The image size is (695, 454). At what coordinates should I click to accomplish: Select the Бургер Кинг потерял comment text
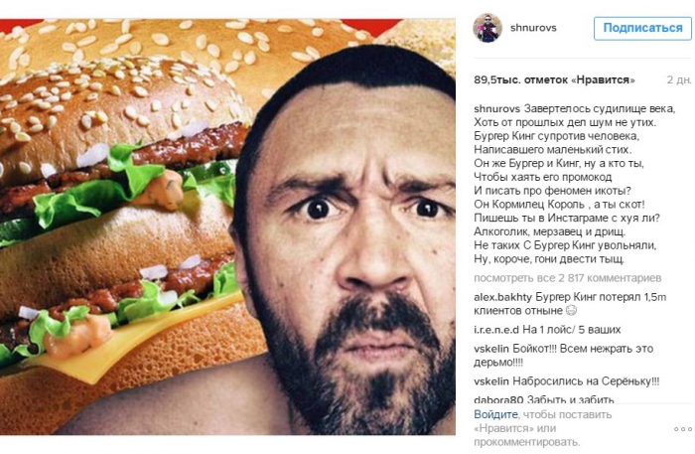coord(570,304)
